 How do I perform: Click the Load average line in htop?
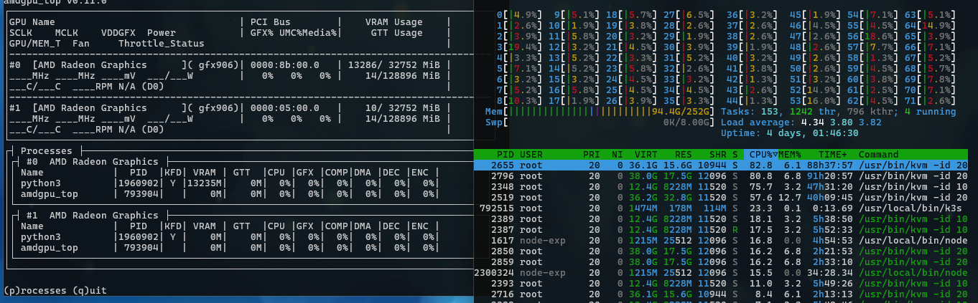click(800, 122)
